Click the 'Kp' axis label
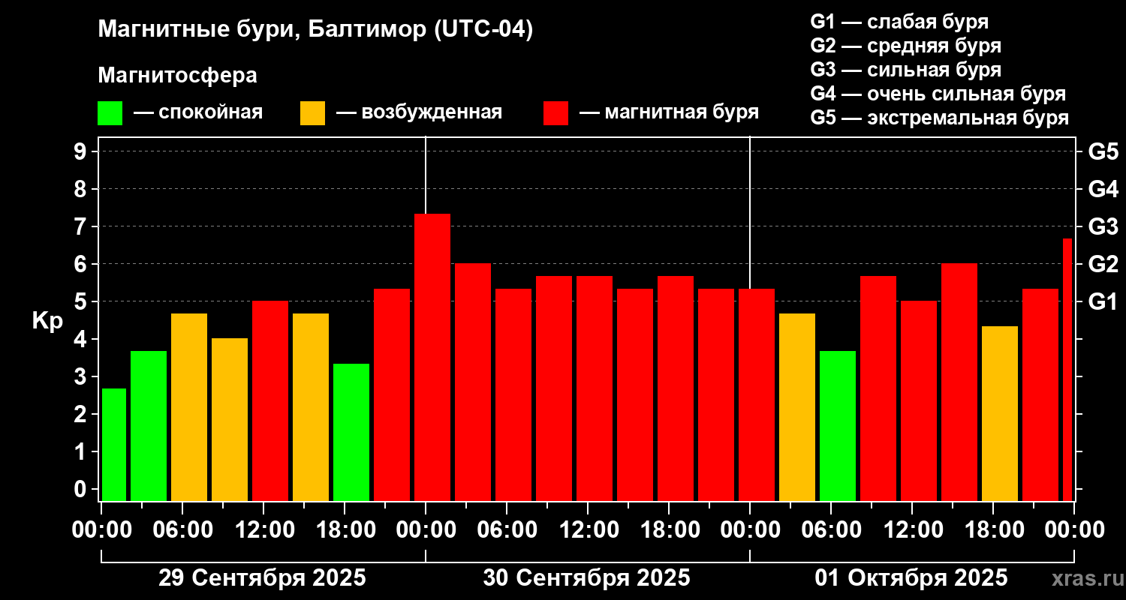 click(47, 320)
